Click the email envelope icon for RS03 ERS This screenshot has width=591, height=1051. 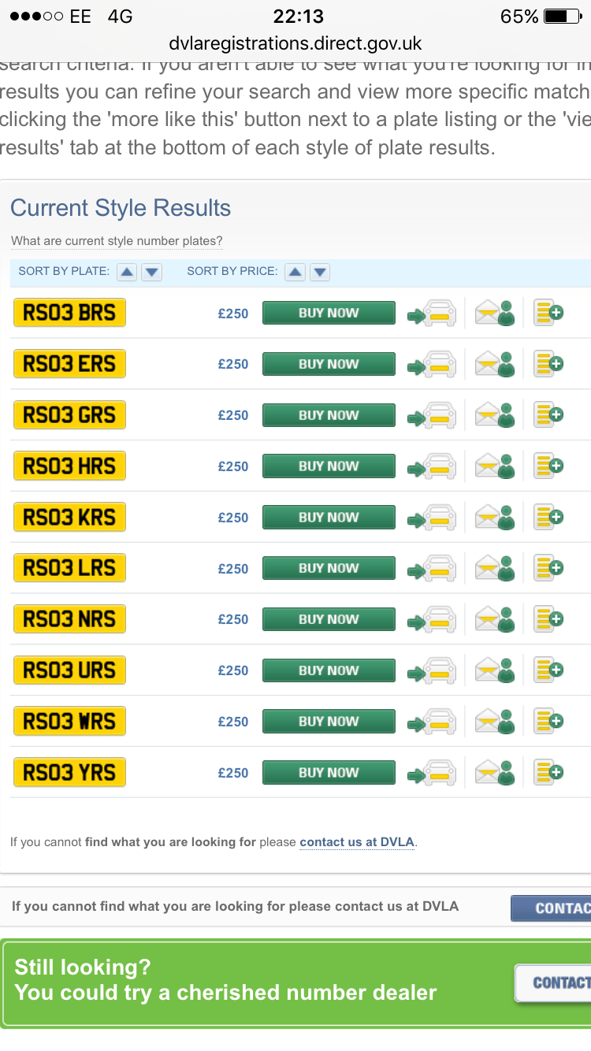tap(495, 364)
